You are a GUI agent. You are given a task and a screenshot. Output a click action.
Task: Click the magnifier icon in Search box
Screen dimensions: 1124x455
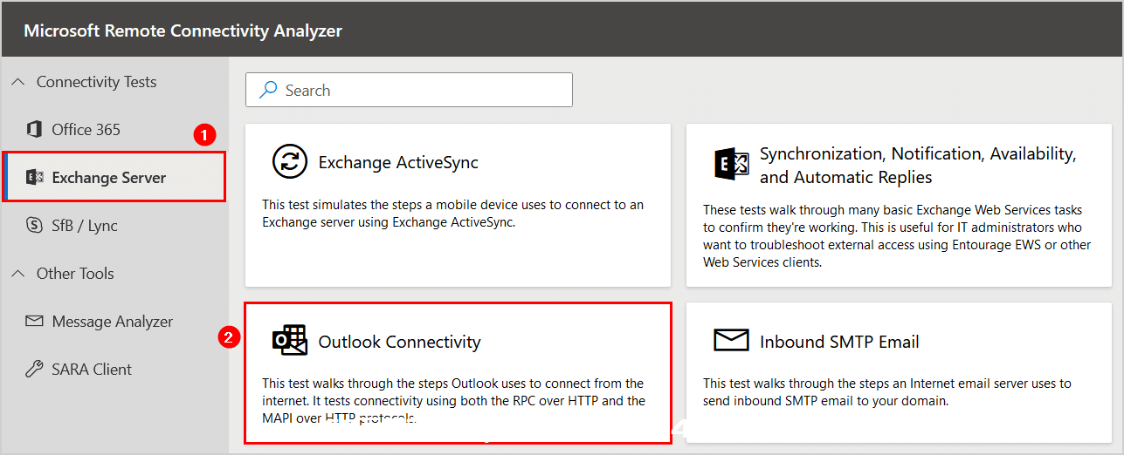269,90
